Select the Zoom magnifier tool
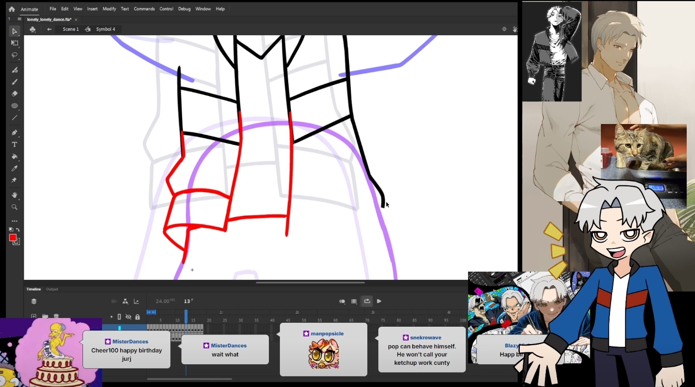 point(14,207)
